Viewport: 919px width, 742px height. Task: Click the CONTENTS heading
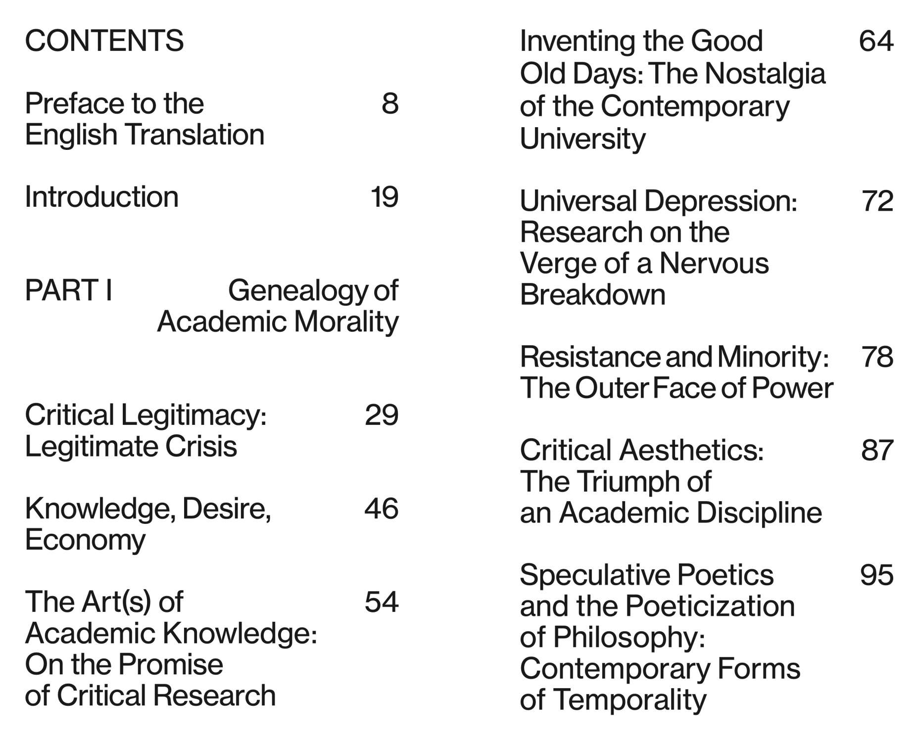pos(104,41)
